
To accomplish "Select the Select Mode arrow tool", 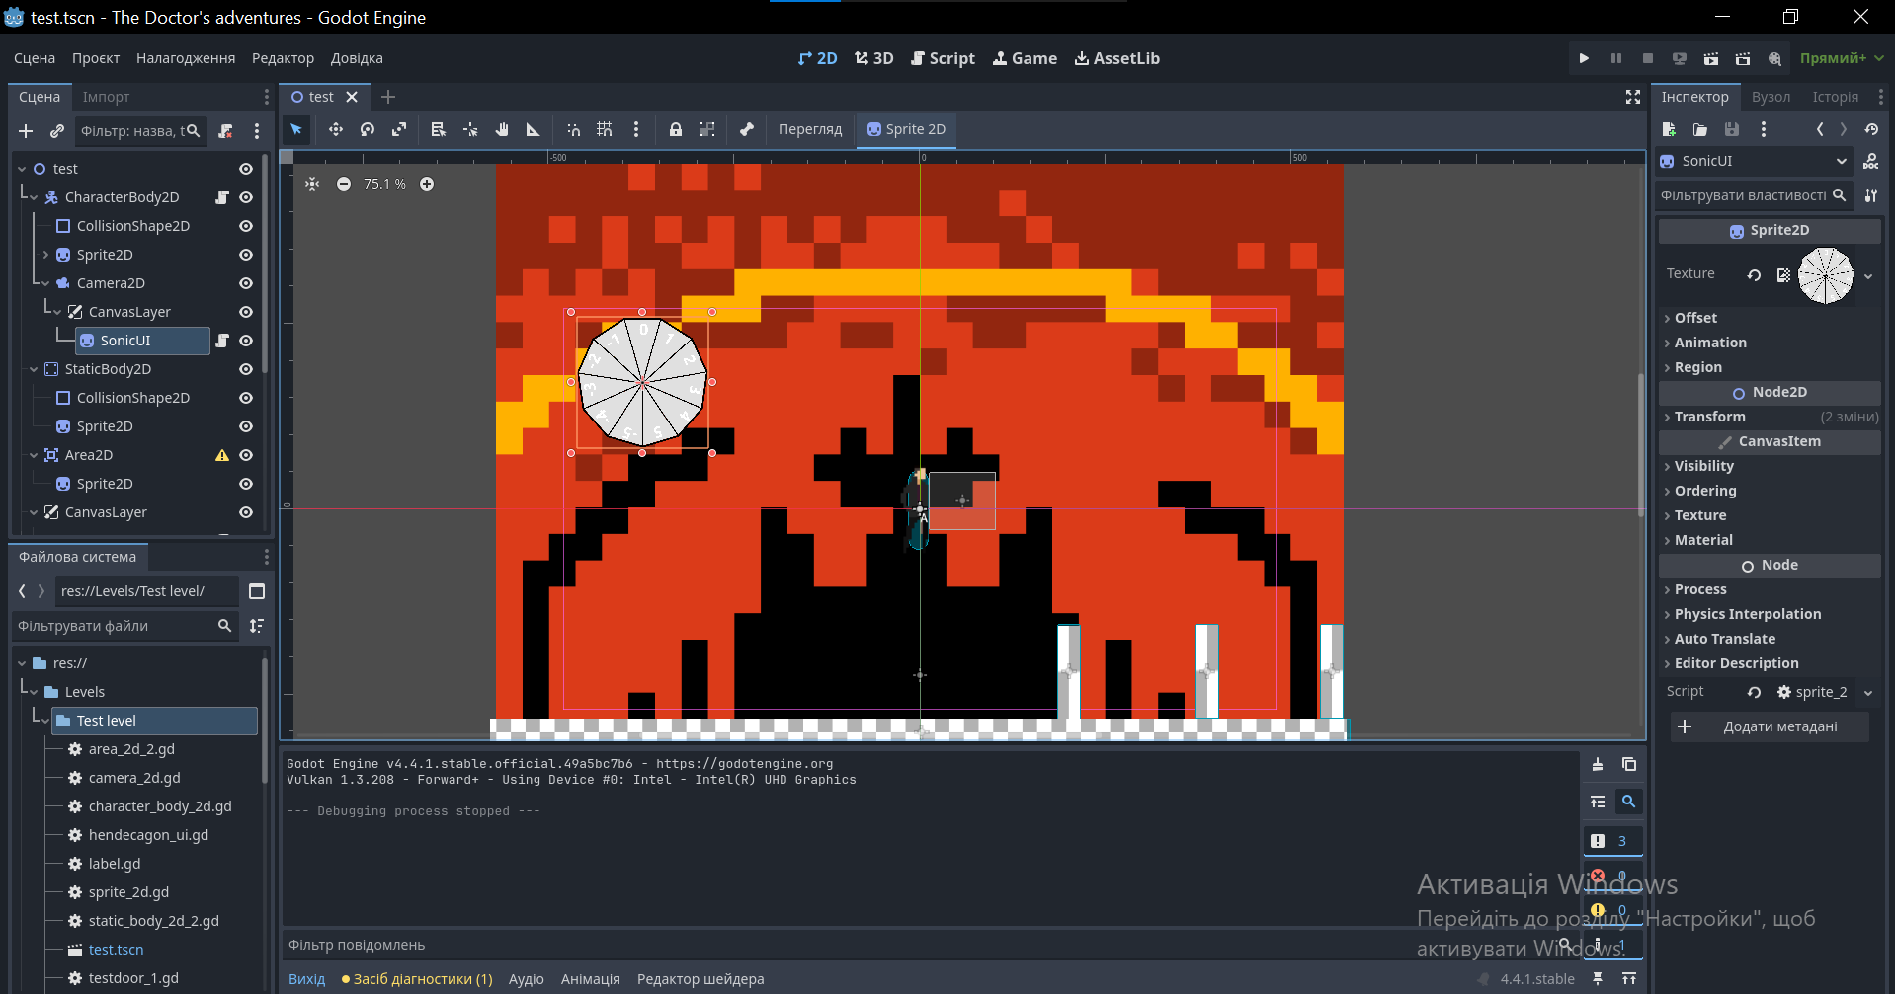I will pyautogui.click(x=296, y=129).
